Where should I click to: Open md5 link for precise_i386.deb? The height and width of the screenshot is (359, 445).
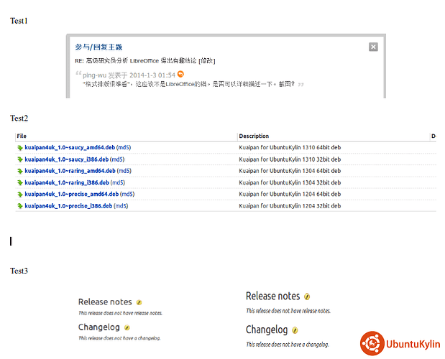point(121,206)
